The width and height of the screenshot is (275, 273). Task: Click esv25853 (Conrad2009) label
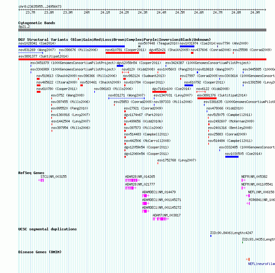(x=133, y=102)
